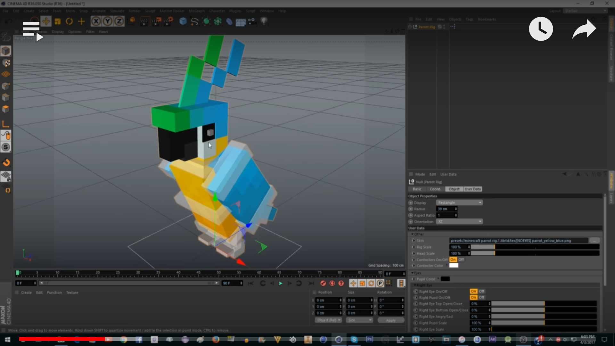Screen dimensions: 615x346
Task: Select the Rotate tool in top toolbar
Action: (69, 21)
